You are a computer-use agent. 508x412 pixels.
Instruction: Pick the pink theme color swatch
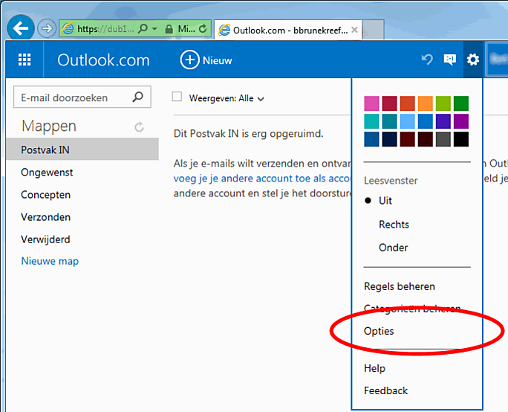click(371, 103)
